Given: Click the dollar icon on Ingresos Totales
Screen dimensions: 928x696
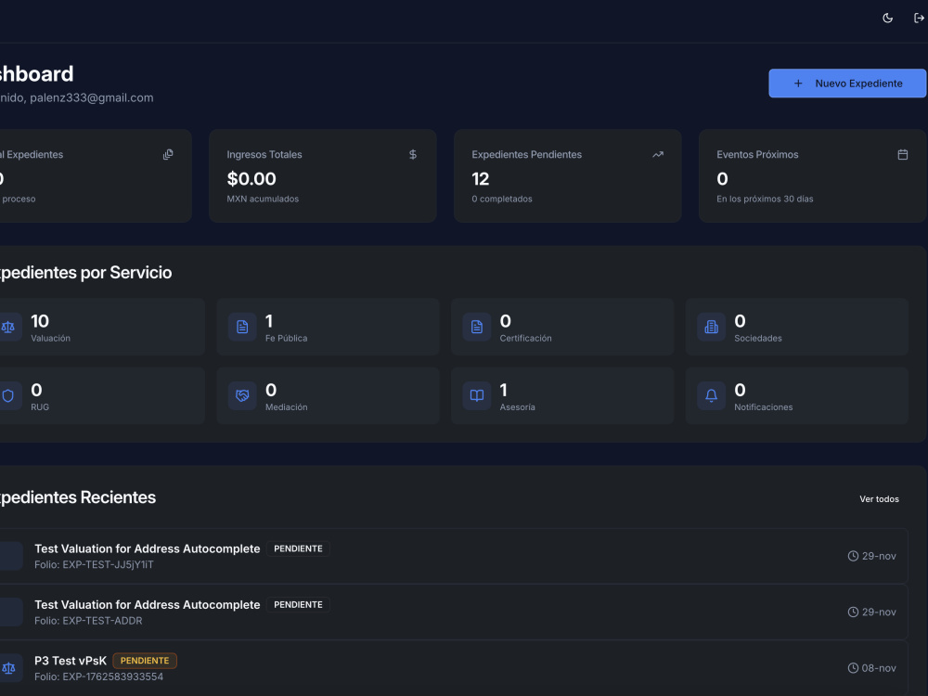Looking at the screenshot, I should [x=413, y=154].
